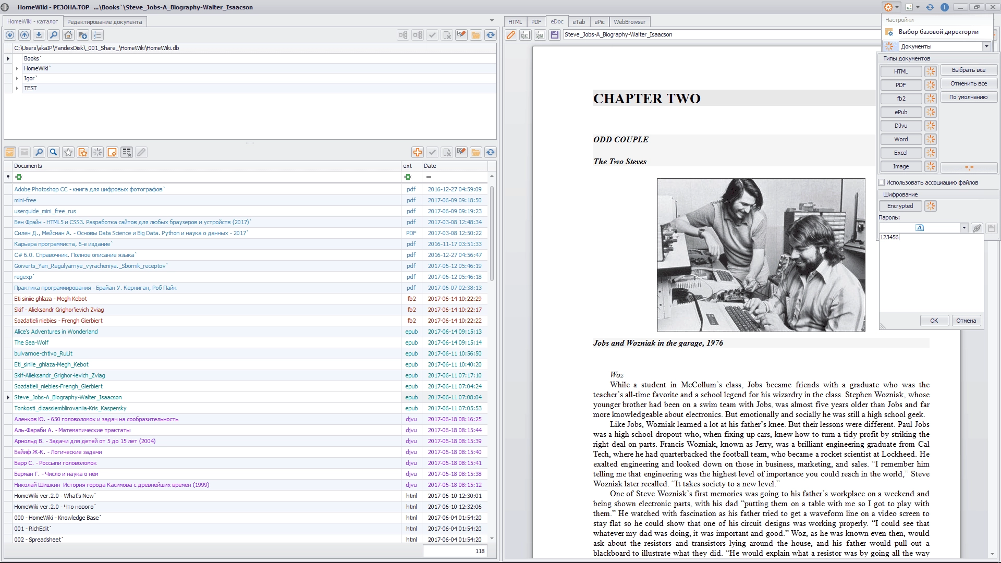Viewport: 1001px width, 563px height.
Task: Toggle the fb2 document type button
Action: tap(901, 99)
